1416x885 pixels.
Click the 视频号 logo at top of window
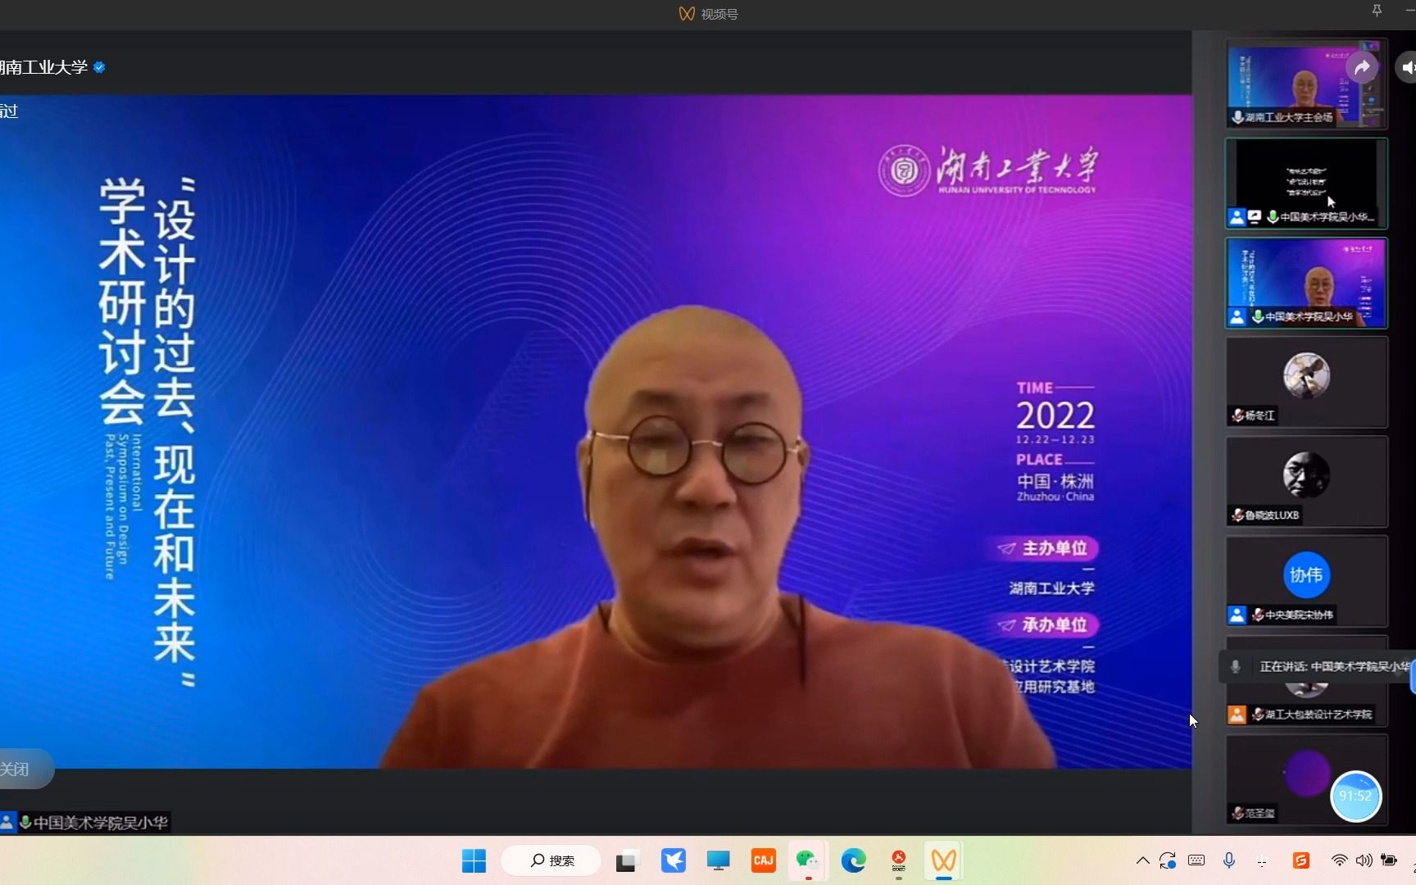click(687, 13)
